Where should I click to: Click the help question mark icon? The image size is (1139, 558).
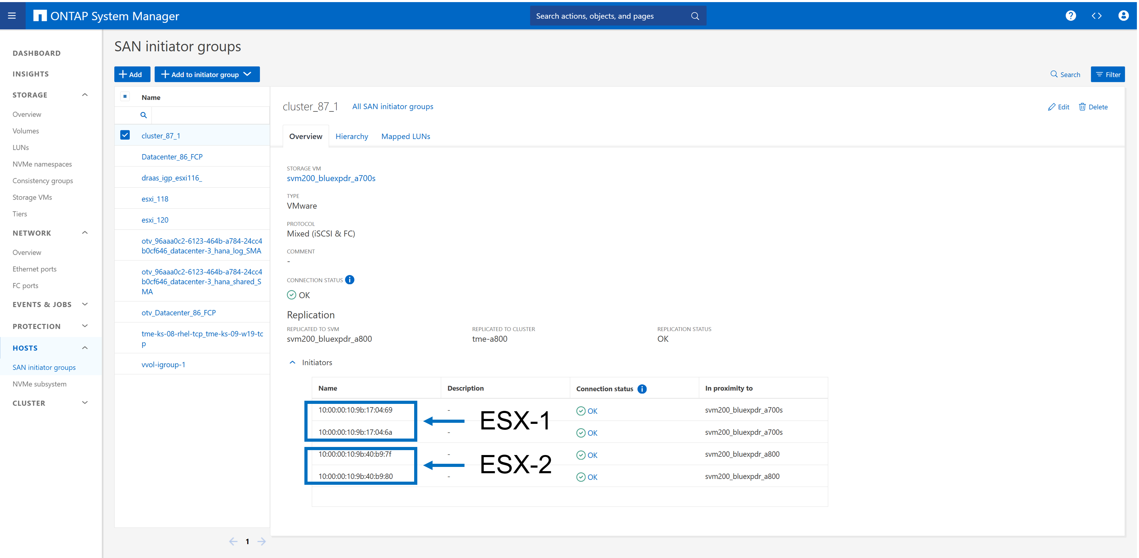(x=1071, y=16)
